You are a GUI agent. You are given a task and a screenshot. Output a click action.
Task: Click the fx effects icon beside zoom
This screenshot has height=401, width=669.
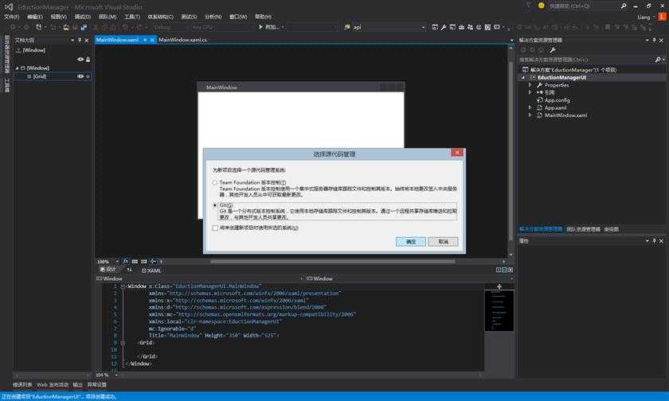(126, 261)
